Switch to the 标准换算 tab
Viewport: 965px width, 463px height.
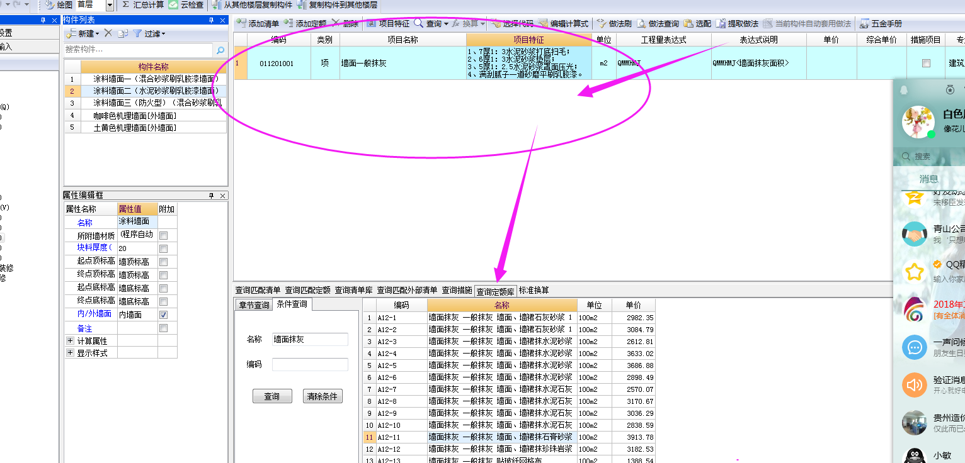pos(534,291)
